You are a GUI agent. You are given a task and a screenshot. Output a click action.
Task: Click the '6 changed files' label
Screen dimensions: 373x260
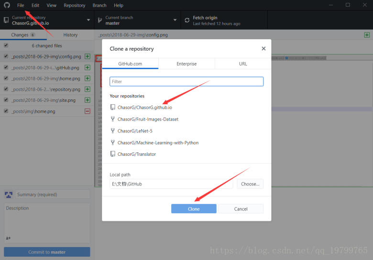pos(47,45)
